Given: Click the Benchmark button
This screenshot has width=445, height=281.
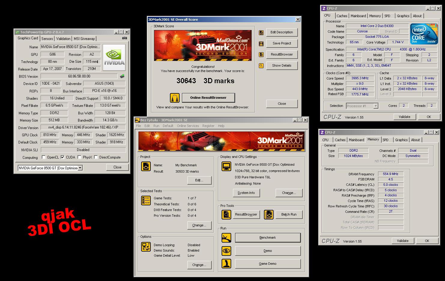Looking at the screenshot, I should (x=268, y=238).
